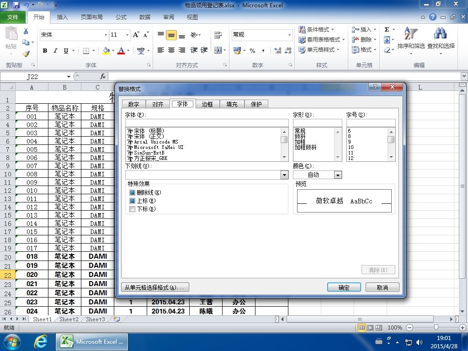468x351 pixels.
Task: Open the 下划线 underline dropdown
Action: pyautogui.click(x=284, y=175)
